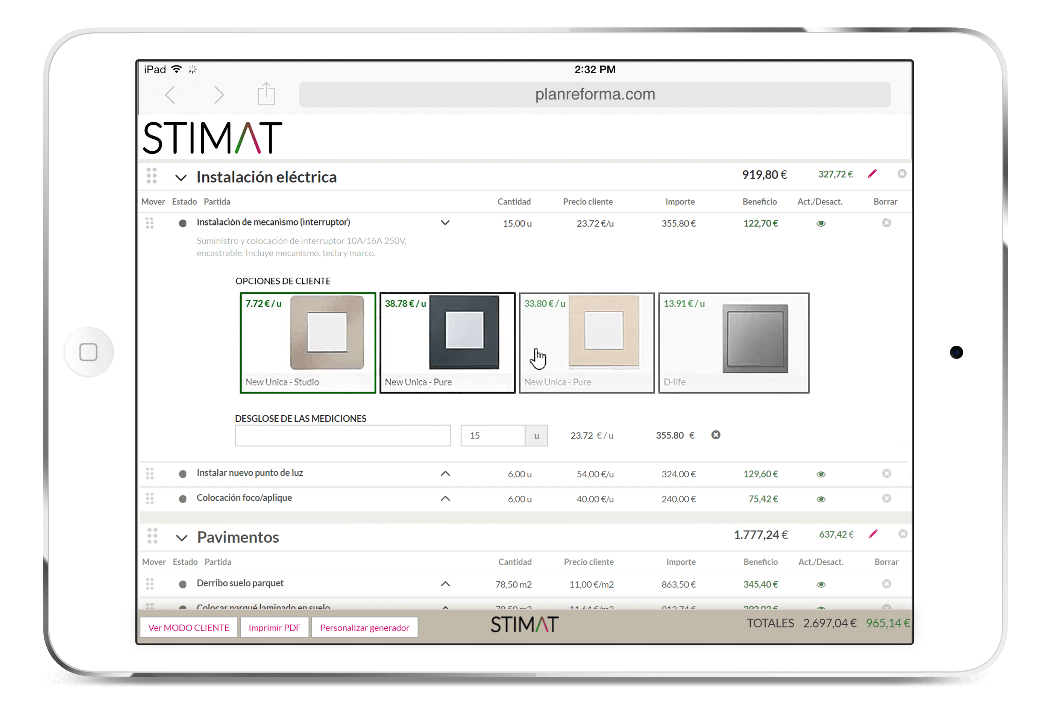Screen dimensions: 1053x714
Task: Delete the Derribo suelo parquet row
Action: point(887,584)
